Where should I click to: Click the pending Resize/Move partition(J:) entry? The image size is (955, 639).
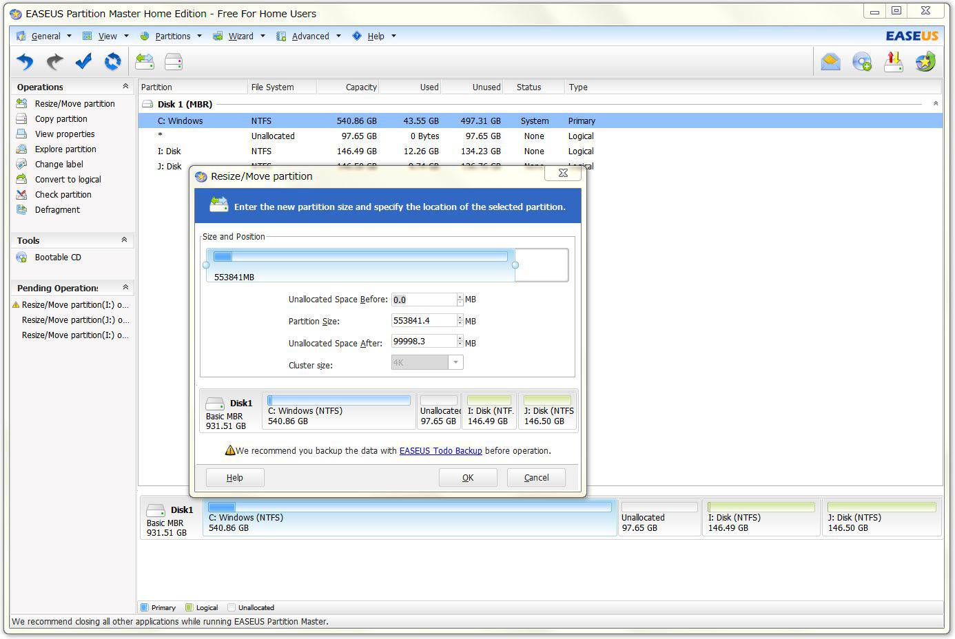coord(75,320)
